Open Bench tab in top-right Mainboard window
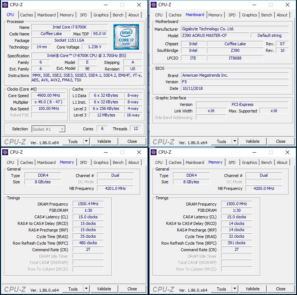This screenshot has width=297, height=295. point(266,15)
